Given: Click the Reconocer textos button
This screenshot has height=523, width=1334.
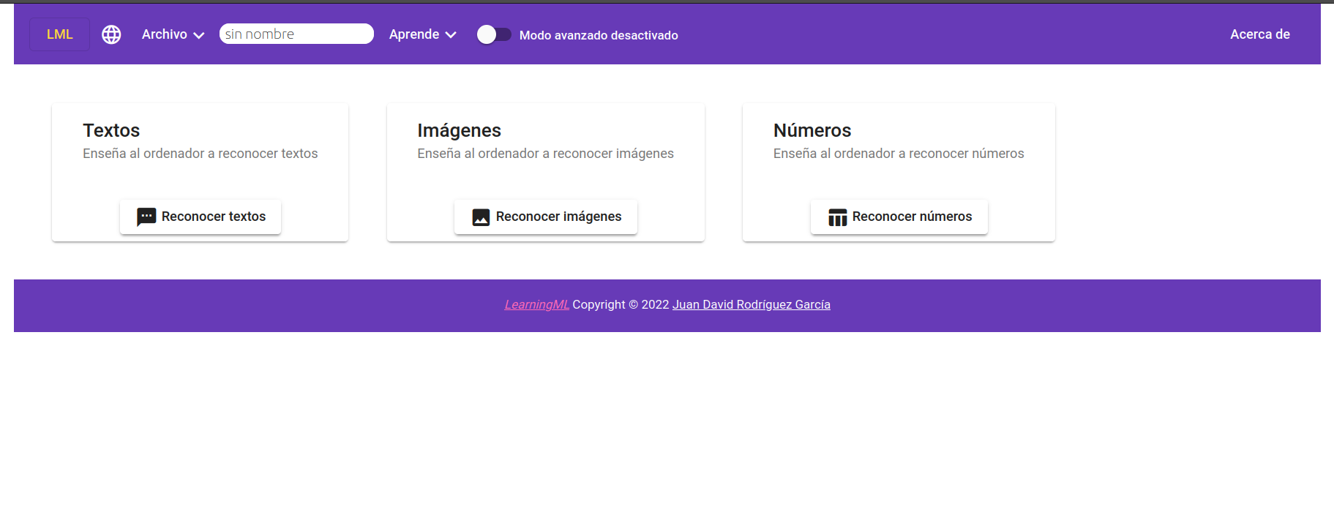Looking at the screenshot, I should (x=201, y=217).
